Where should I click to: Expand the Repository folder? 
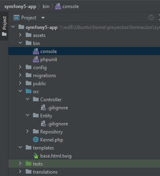point(27,131)
